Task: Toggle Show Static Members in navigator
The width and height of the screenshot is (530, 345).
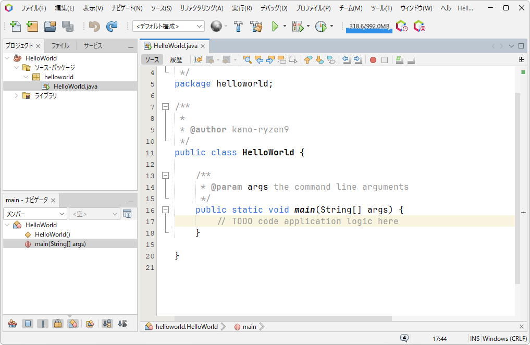Action: click(x=43, y=324)
